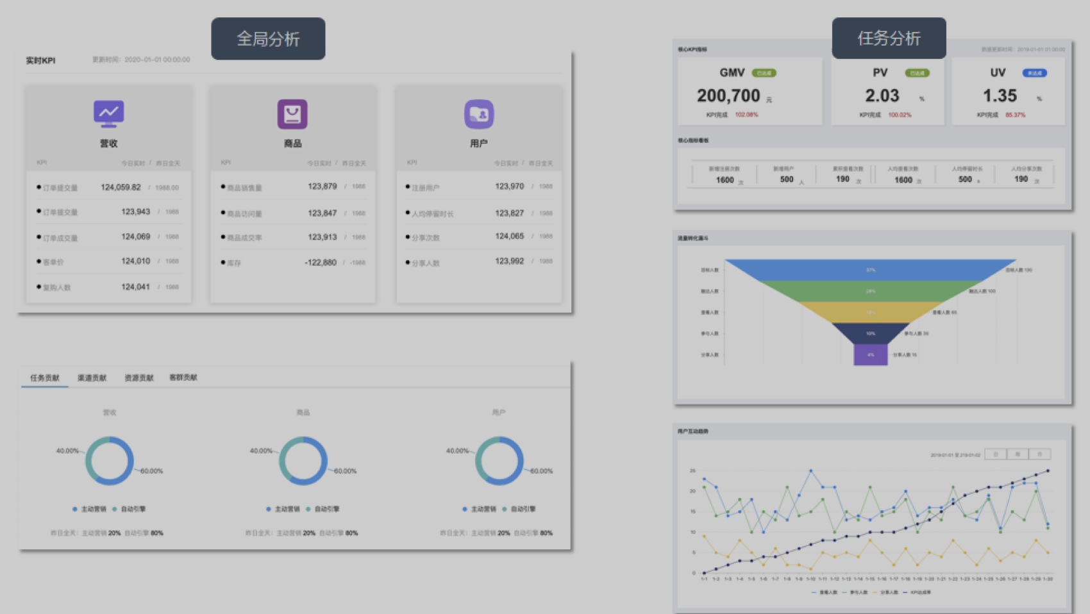Toggle 查看人数 series in trend chart legend
Image resolution: width=1090 pixels, height=614 pixels.
(x=825, y=592)
